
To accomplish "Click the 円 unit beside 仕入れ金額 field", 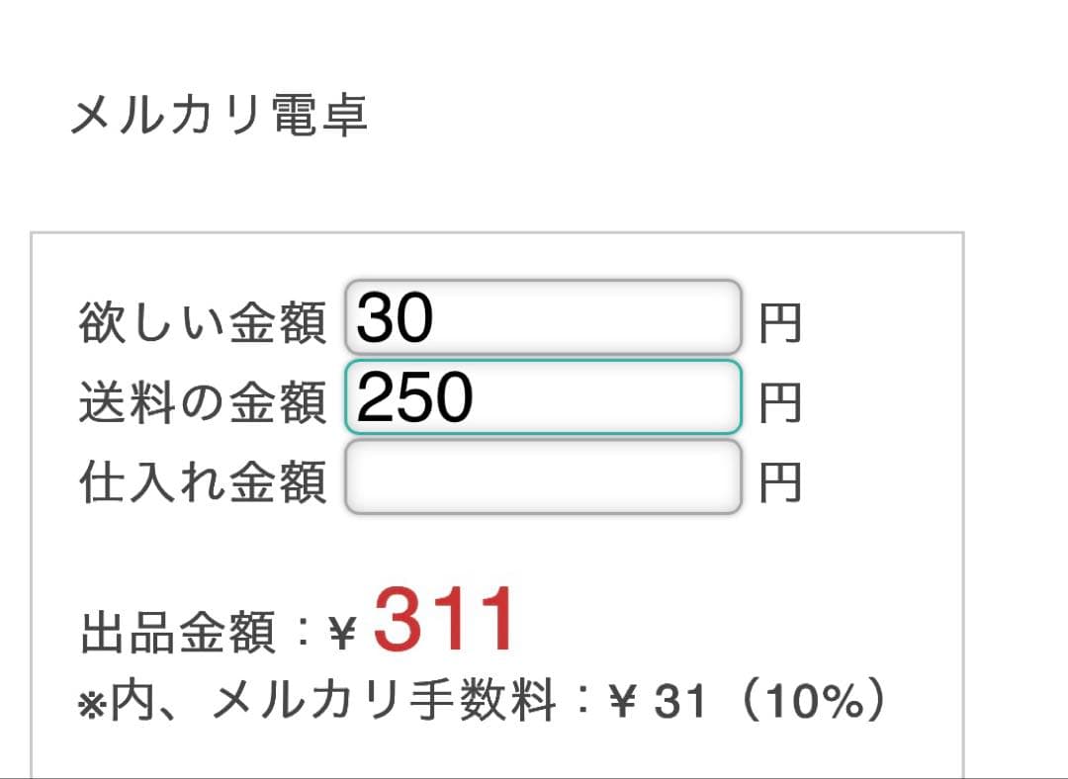I will [x=780, y=482].
